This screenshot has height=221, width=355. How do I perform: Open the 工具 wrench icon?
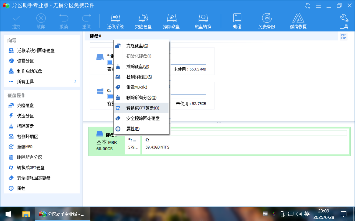(344, 21)
